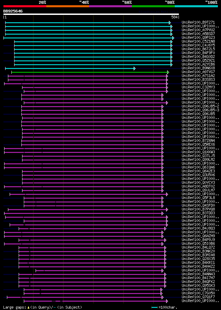Click the UniRef100_B3TDD3 label
The height and width of the screenshot is (310, 221).
(x=198, y=213)
